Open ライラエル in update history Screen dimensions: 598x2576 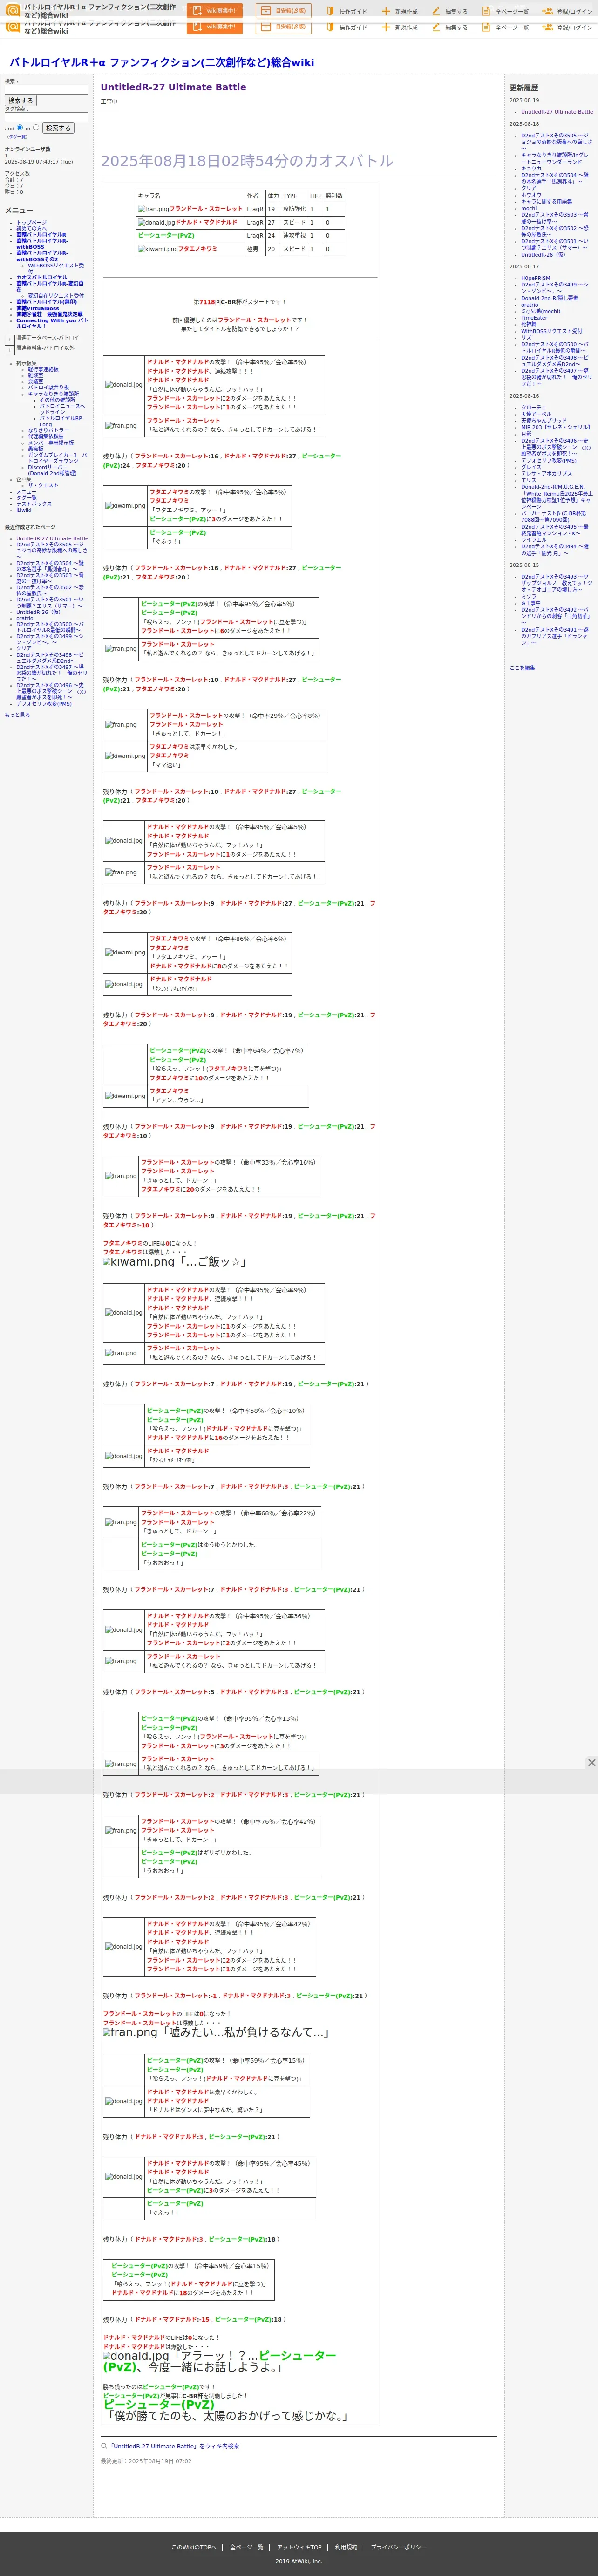(x=534, y=539)
